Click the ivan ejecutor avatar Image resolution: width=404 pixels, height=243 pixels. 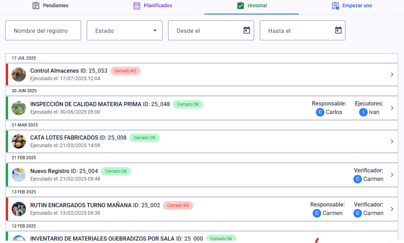point(363,112)
